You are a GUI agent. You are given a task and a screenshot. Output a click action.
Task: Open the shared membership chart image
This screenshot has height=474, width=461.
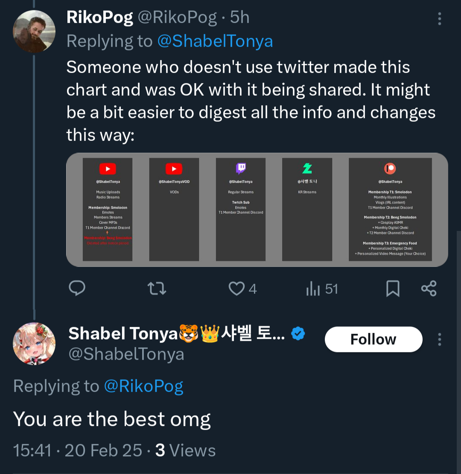pos(257,210)
